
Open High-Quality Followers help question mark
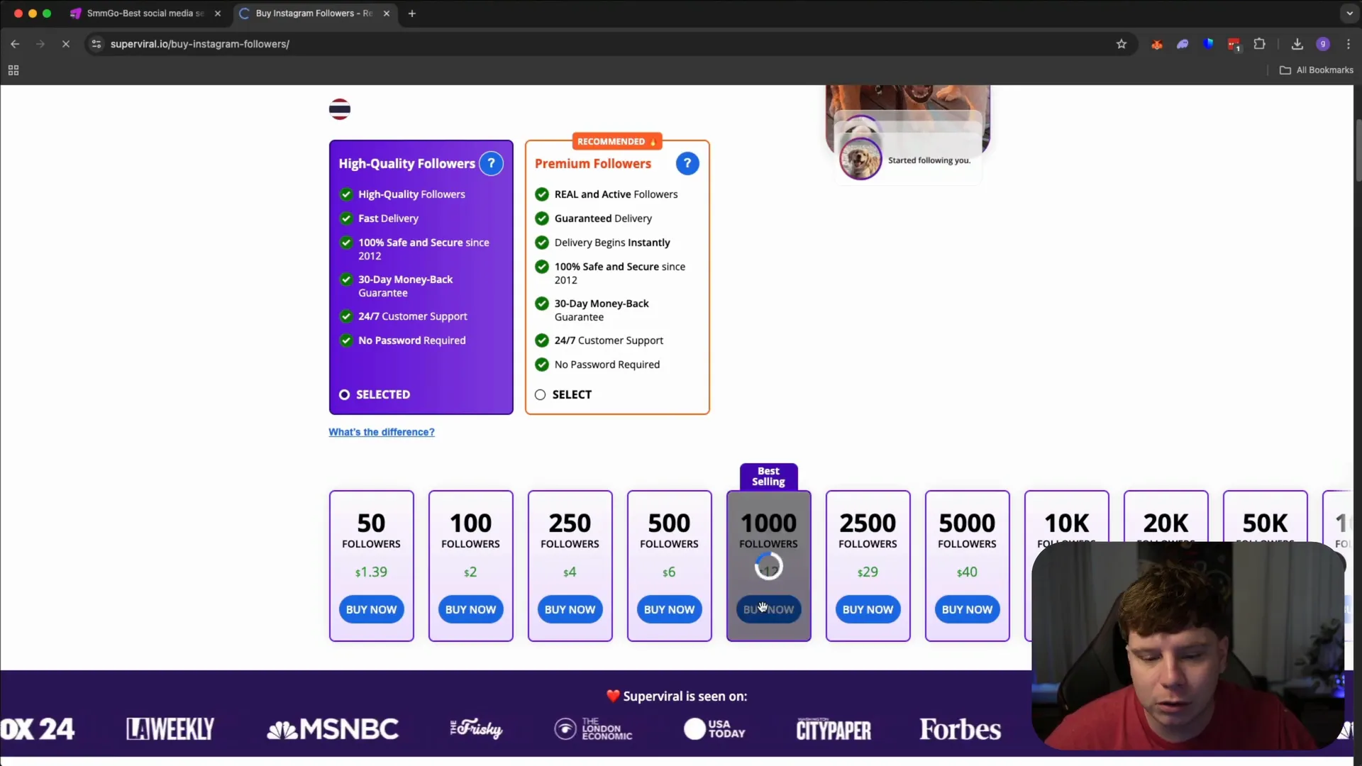pyautogui.click(x=491, y=164)
